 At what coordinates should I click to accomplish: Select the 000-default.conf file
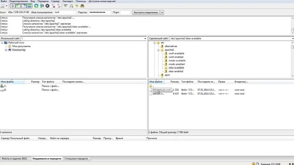click(x=161, y=90)
